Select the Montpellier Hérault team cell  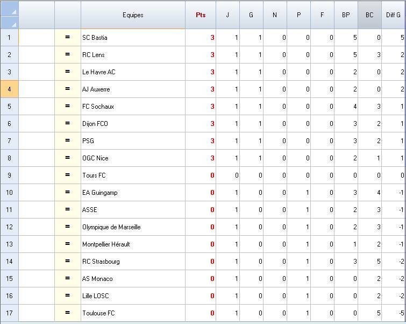pos(133,244)
